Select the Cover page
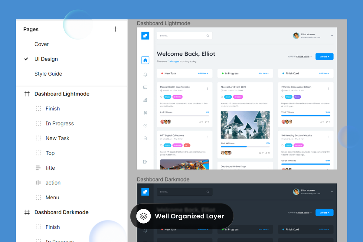The image size is (363, 242). pyautogui.click(x=41, y=44)
